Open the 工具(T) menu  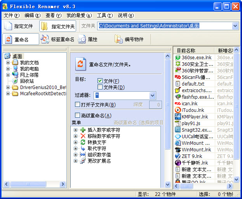pos(105,15)
